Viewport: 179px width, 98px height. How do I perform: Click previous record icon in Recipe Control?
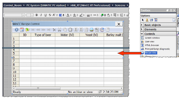[38, 30]
